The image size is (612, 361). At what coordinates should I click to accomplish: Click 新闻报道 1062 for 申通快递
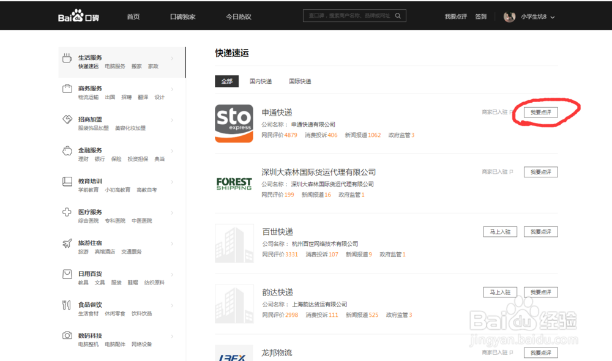pyautogui.click(x=363, y=135)
